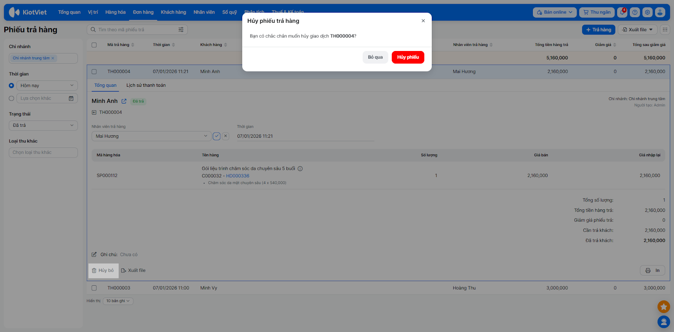
Task: Click the In print button
Action: point(653,270)
